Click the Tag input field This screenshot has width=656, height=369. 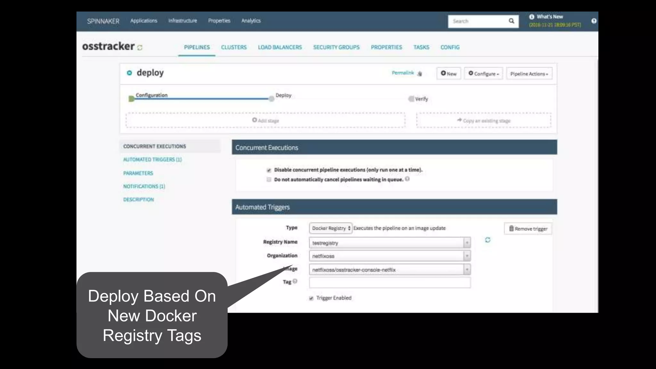coord(390,283)
